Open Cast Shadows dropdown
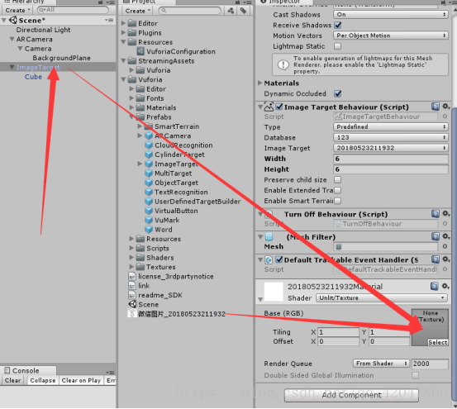This screenshot has height=409, width=457. (391, 14)
